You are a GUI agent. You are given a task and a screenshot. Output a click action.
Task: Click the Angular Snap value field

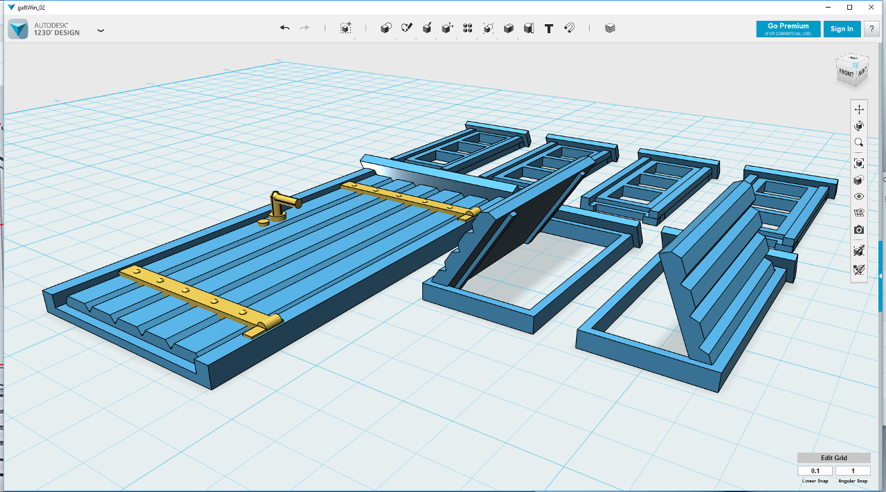[853, 471]
